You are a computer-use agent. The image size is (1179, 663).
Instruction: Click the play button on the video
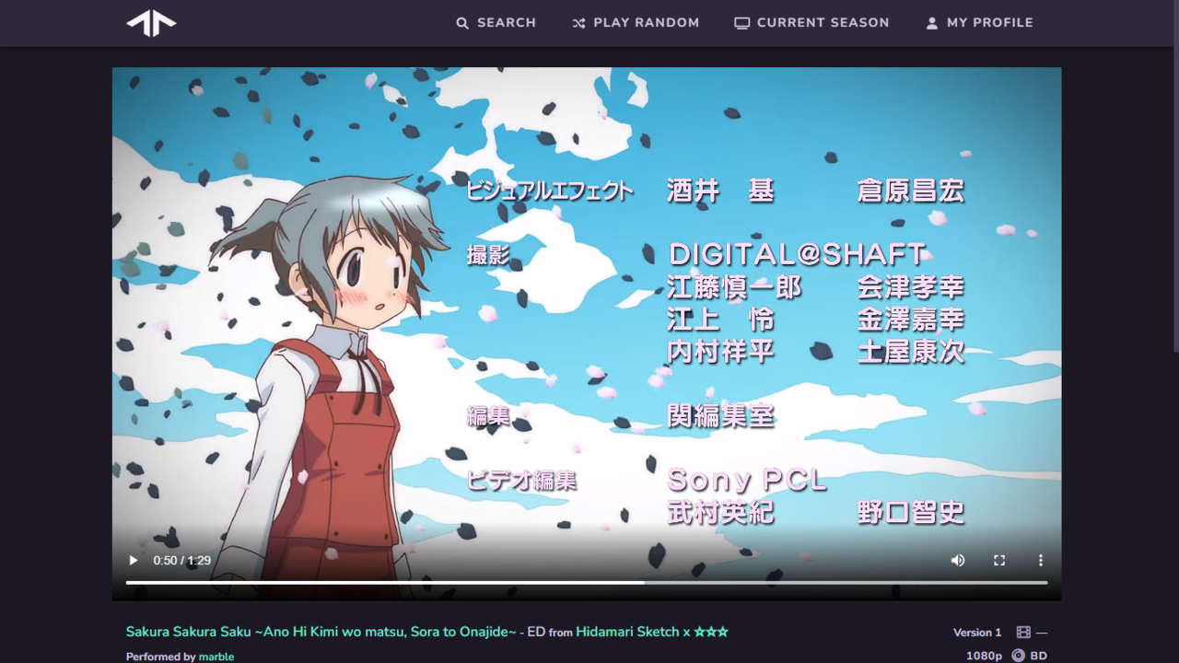click(x=134, y=560)
